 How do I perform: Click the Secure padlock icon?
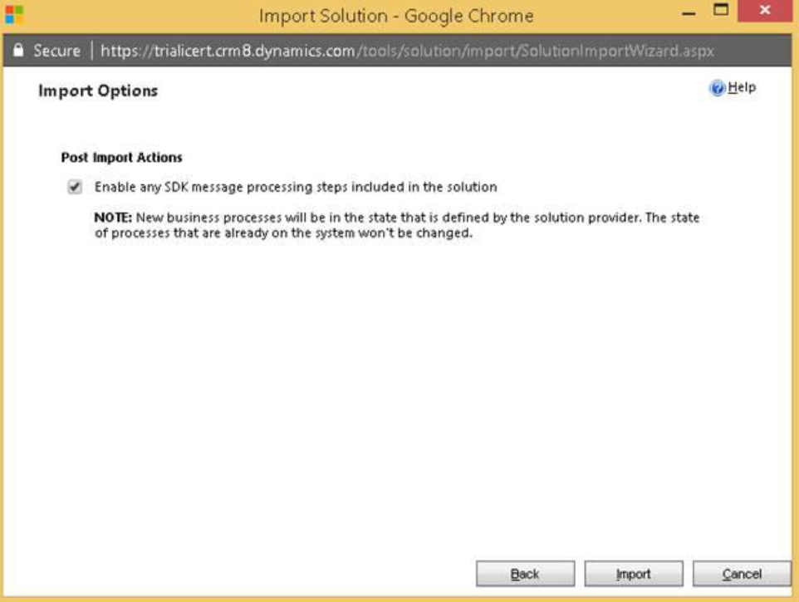19,51
